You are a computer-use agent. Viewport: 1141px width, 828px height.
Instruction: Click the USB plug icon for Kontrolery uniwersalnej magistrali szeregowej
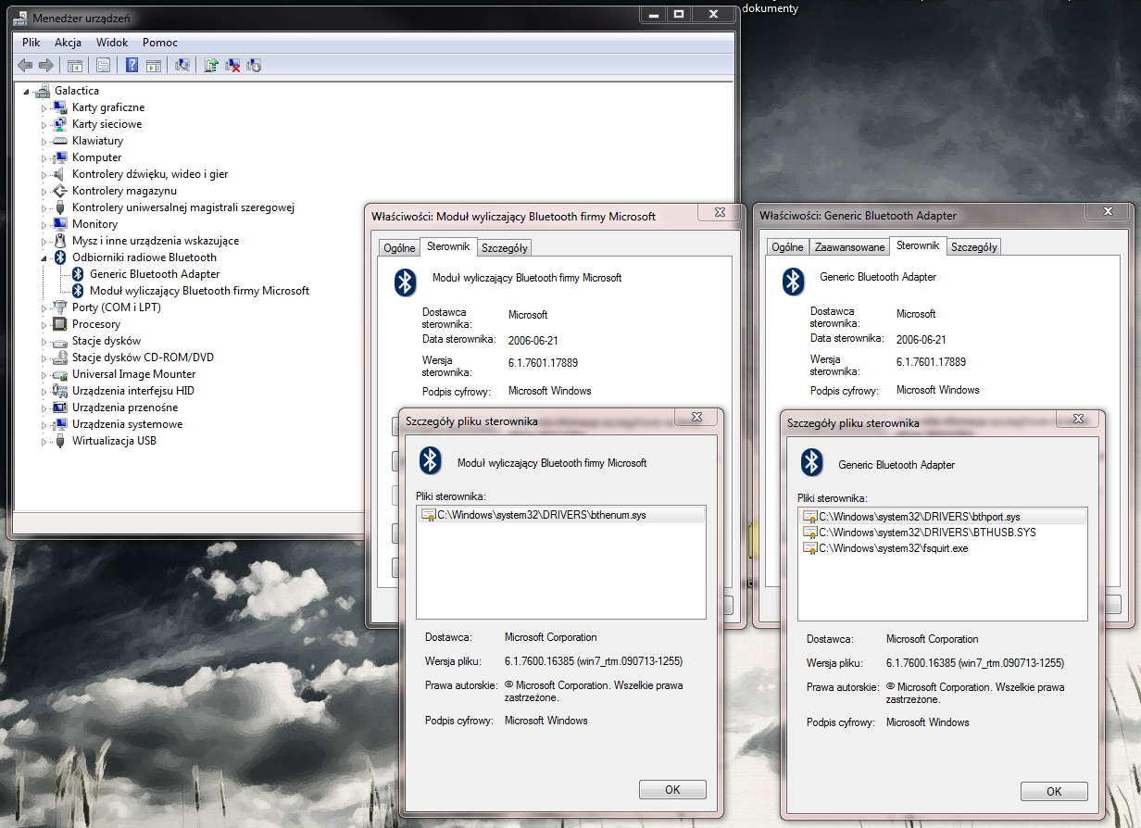(x=60, y=207)
